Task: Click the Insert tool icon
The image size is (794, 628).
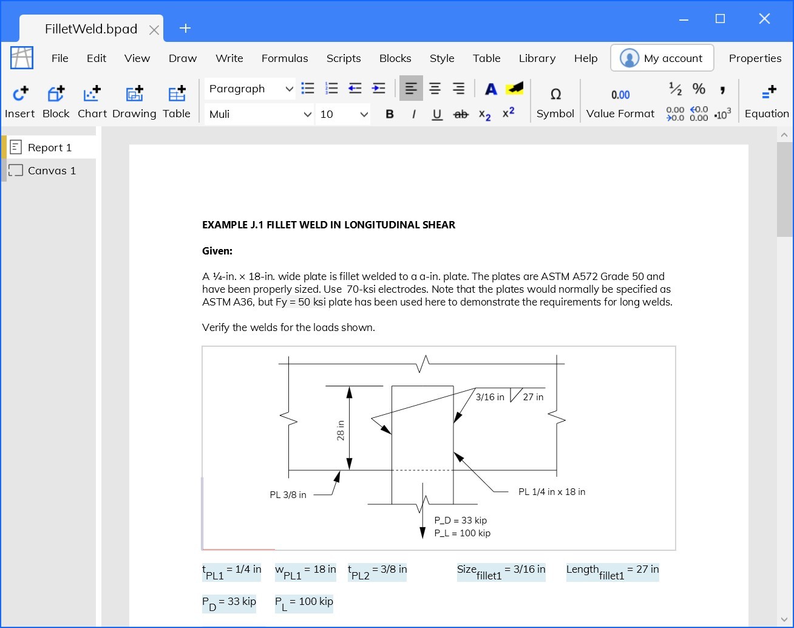Action: pos(20,94)
